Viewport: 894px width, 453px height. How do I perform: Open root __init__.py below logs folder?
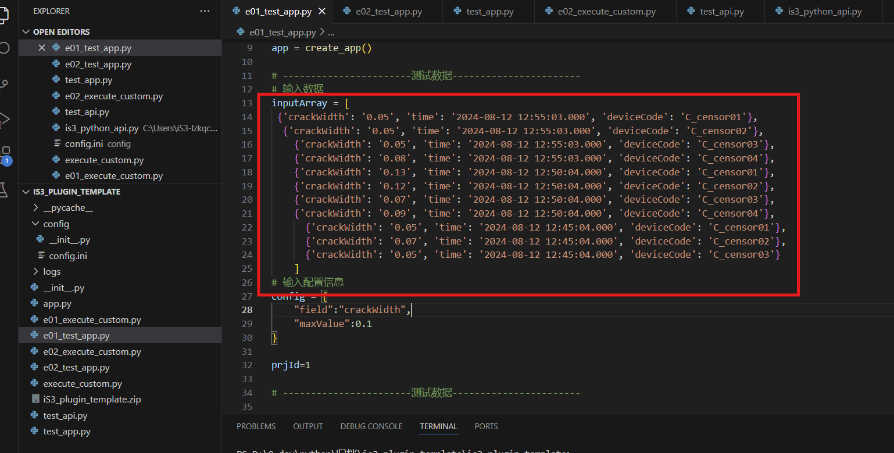pos(120,287)
